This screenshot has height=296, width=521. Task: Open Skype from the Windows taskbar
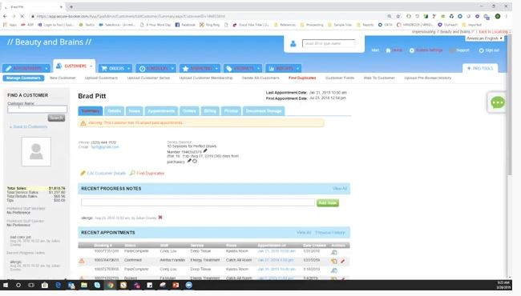coord(97,285)
